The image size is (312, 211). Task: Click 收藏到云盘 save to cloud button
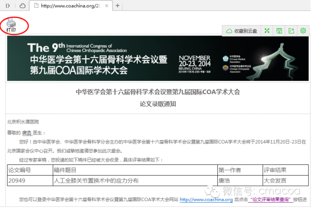coord(241,31)
